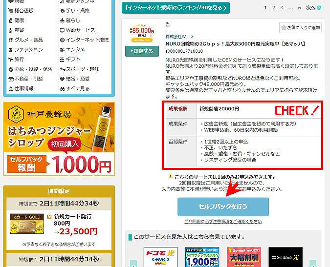Viewport: 330px width, 267px height.
Task: Open the 健康 category
Action: tap(19, 21)
